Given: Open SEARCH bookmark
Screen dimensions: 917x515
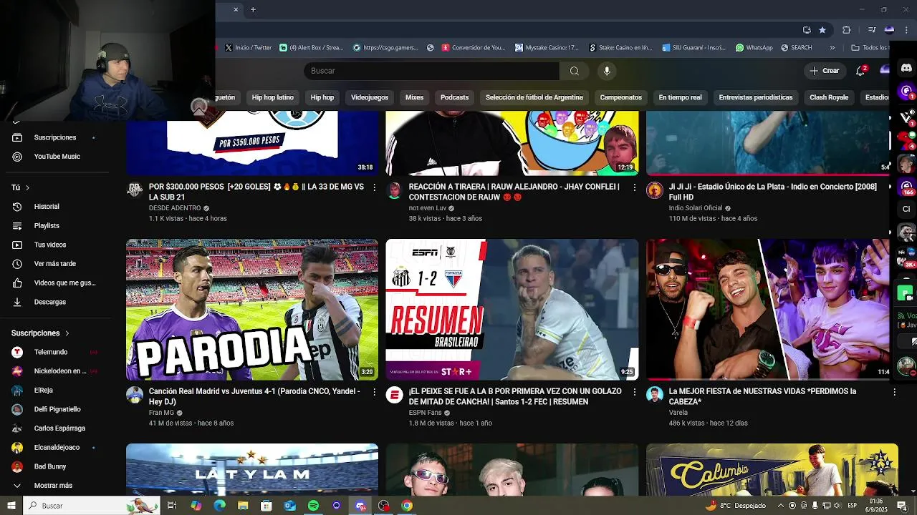Looking at the screenshot, I should (796, 48).
